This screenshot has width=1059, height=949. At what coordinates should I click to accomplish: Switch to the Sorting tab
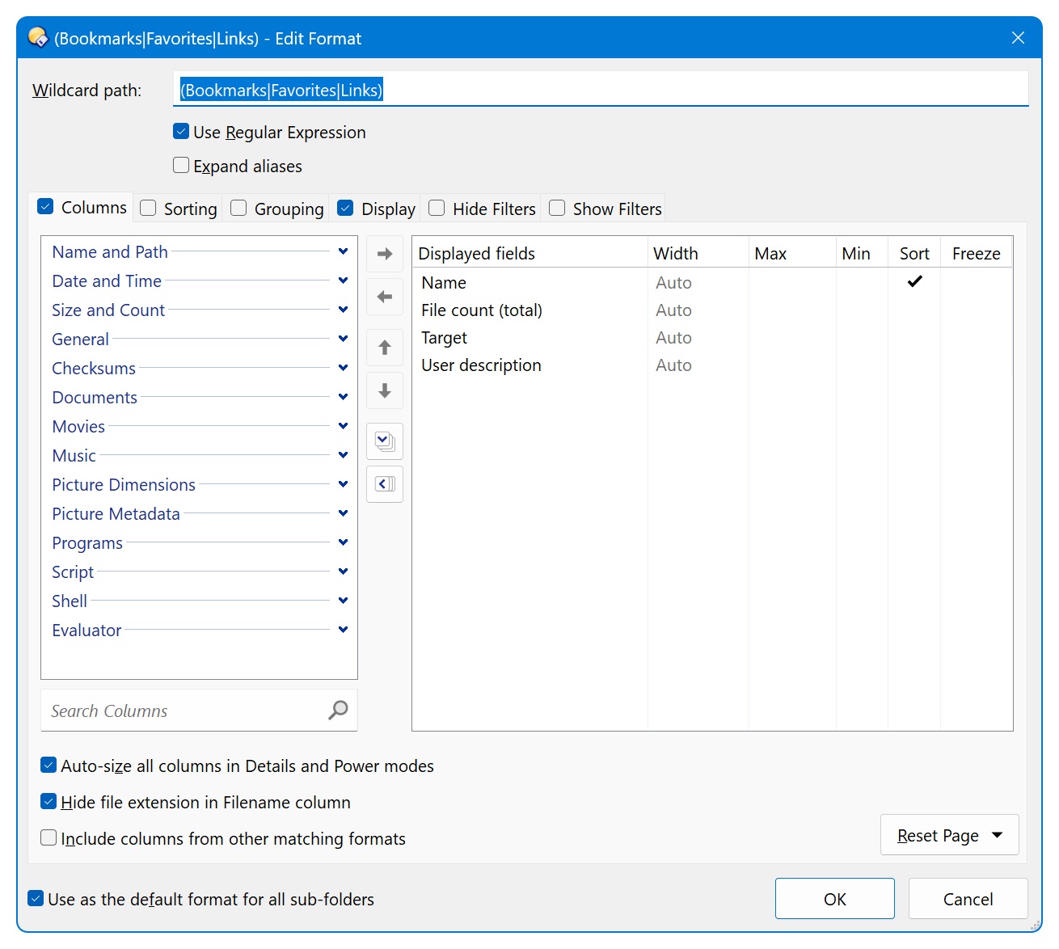[178, 208]
